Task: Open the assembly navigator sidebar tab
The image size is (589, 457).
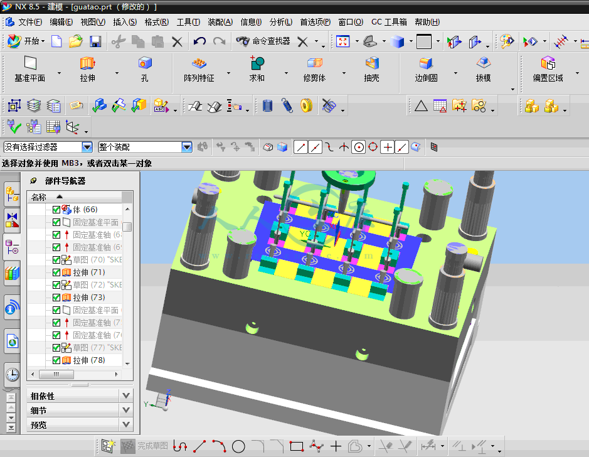Action: click(13, 195)
